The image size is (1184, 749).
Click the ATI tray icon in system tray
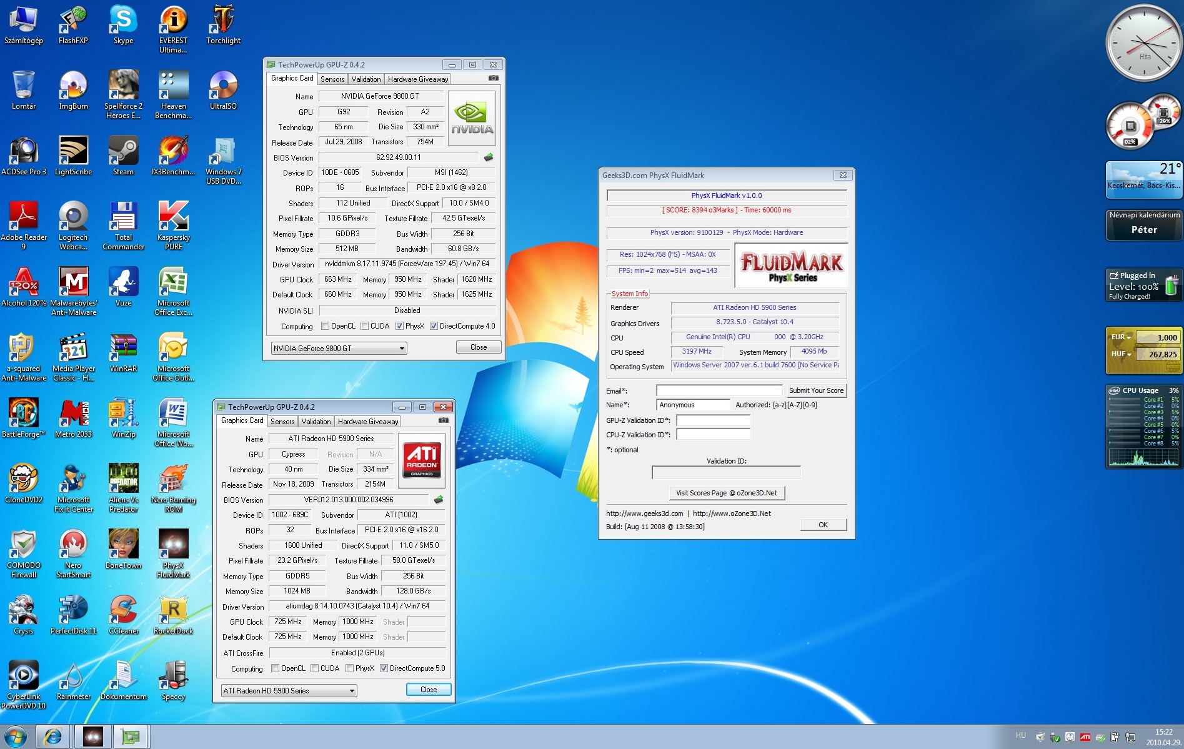[x=1085, y=737]
